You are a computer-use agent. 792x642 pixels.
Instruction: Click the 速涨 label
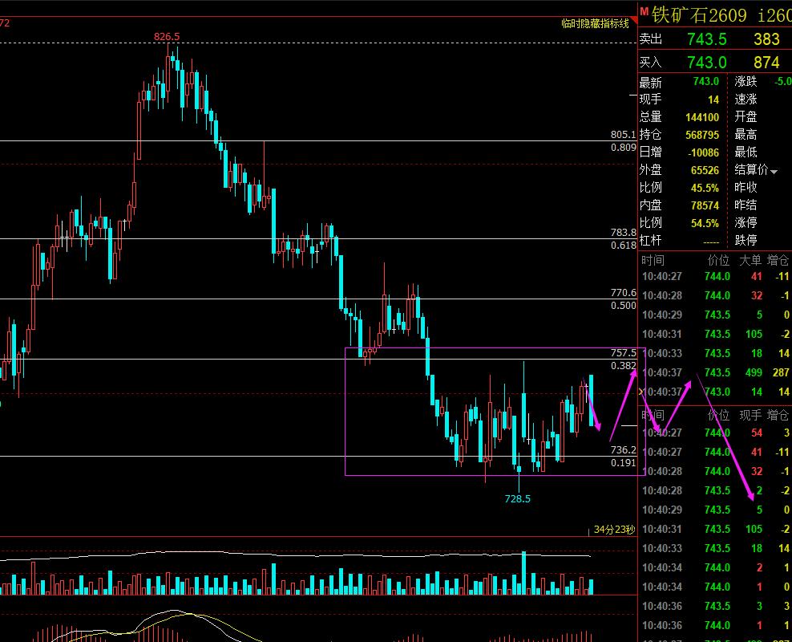[x=746, y=99]
